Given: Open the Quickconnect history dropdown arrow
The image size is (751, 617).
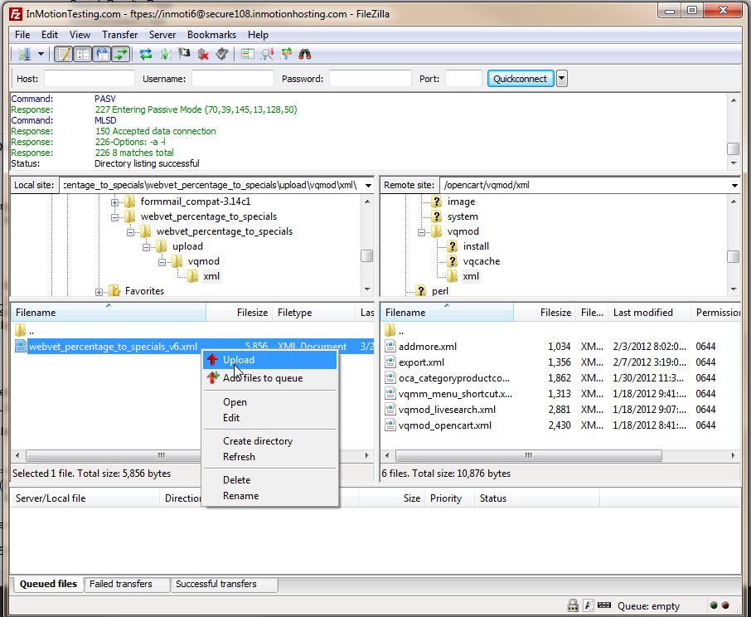Looking at the screenshot, I should 562,79.
